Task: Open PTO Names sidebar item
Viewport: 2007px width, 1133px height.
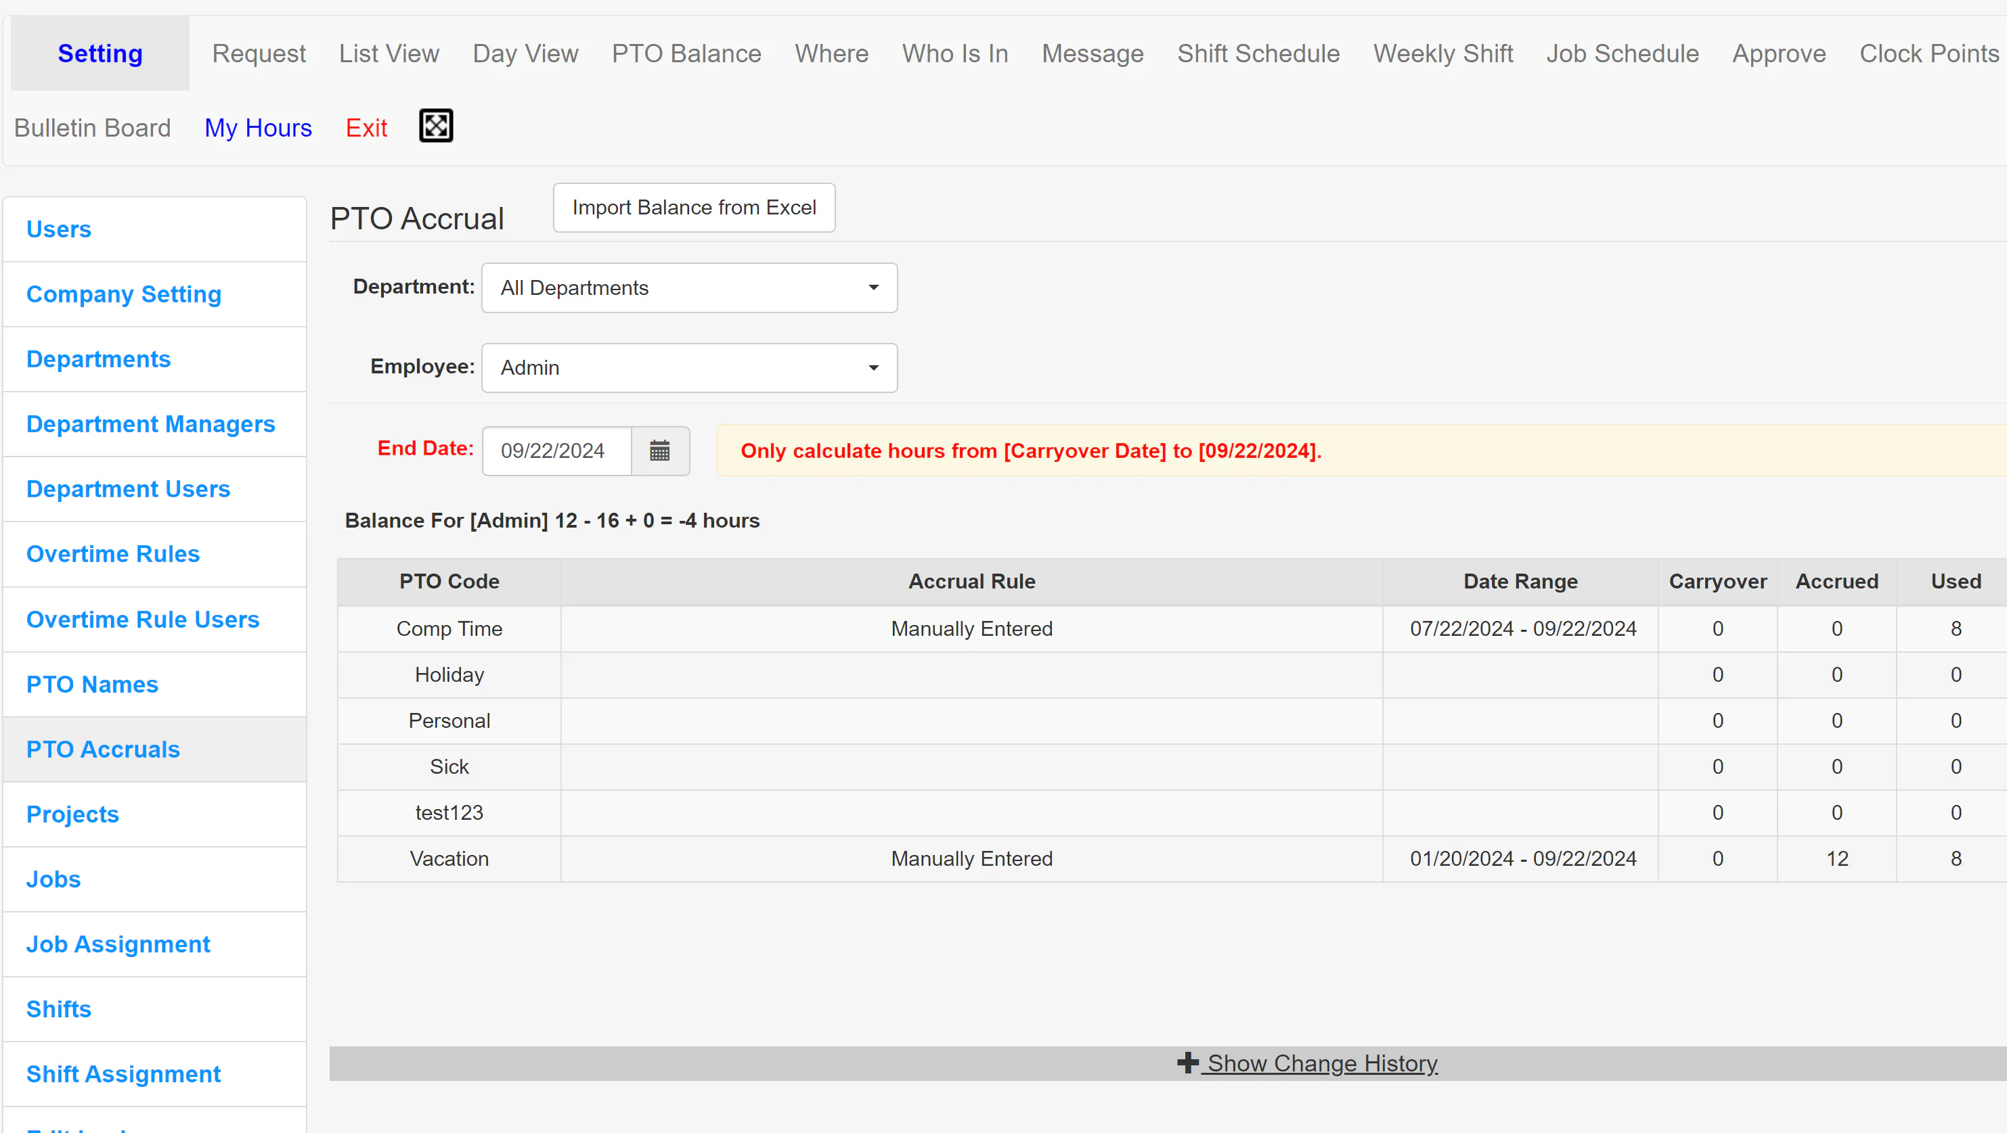Action: click(154, 684)
